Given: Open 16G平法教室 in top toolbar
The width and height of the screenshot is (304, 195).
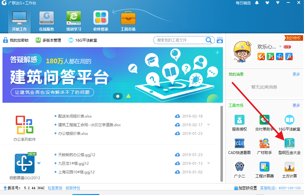Looking at the screenshot, I should click(x=83, y=40).
